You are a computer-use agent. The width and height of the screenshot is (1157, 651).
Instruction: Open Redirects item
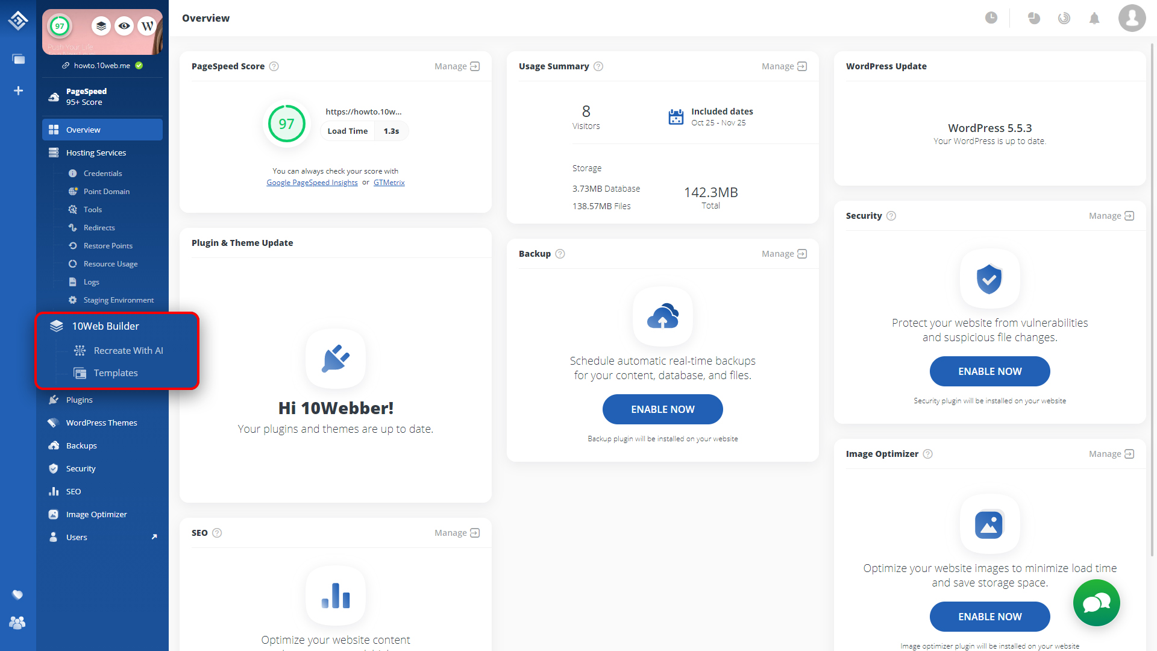point(99,227)
